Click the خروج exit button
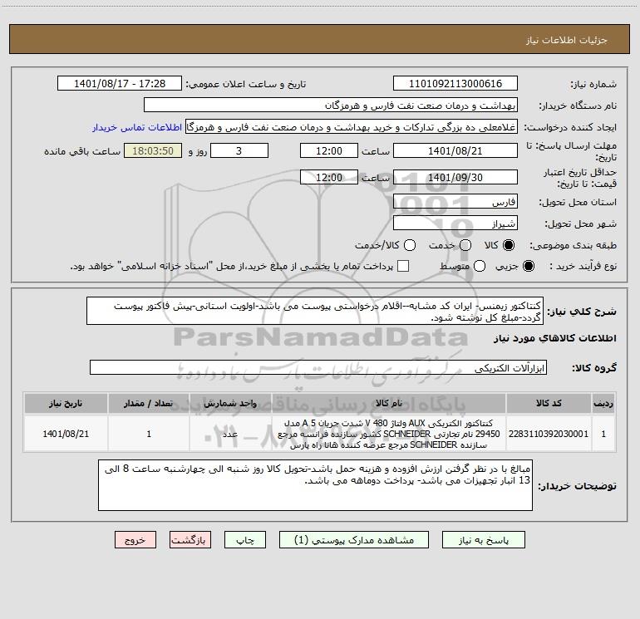Screen dimensions: 640x619 [x=135, y=540]
